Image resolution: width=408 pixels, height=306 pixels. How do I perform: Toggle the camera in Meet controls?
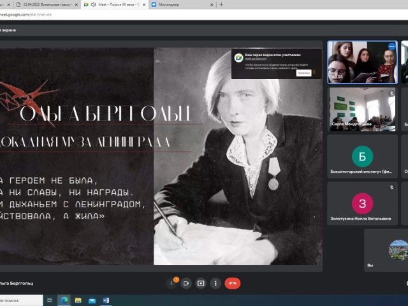pos(186,283)
